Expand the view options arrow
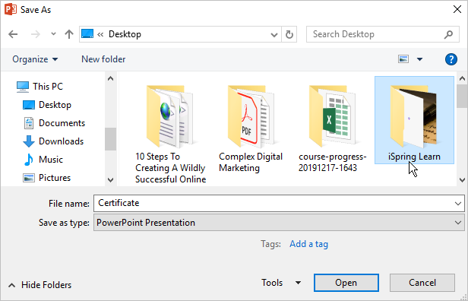 click(x=419, y=59)
